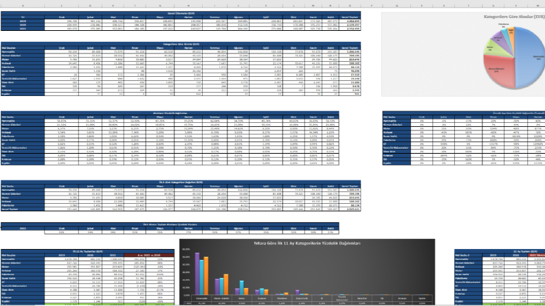Click the Haziran header in Genel Ödemeler table

click(188, 17)
